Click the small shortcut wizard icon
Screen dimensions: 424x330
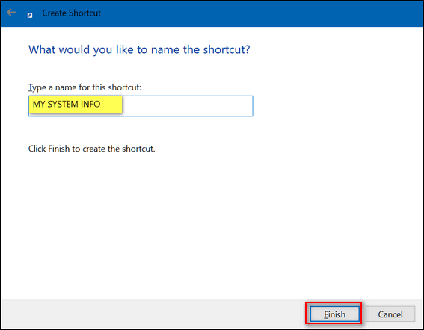(x=30, y=16)
